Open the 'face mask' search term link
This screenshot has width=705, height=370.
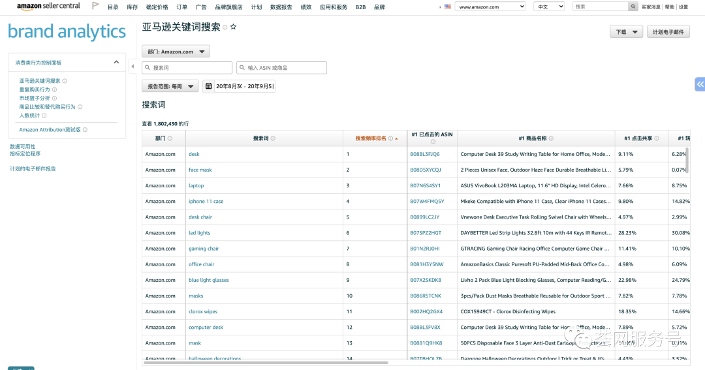(x=200, y=170)
